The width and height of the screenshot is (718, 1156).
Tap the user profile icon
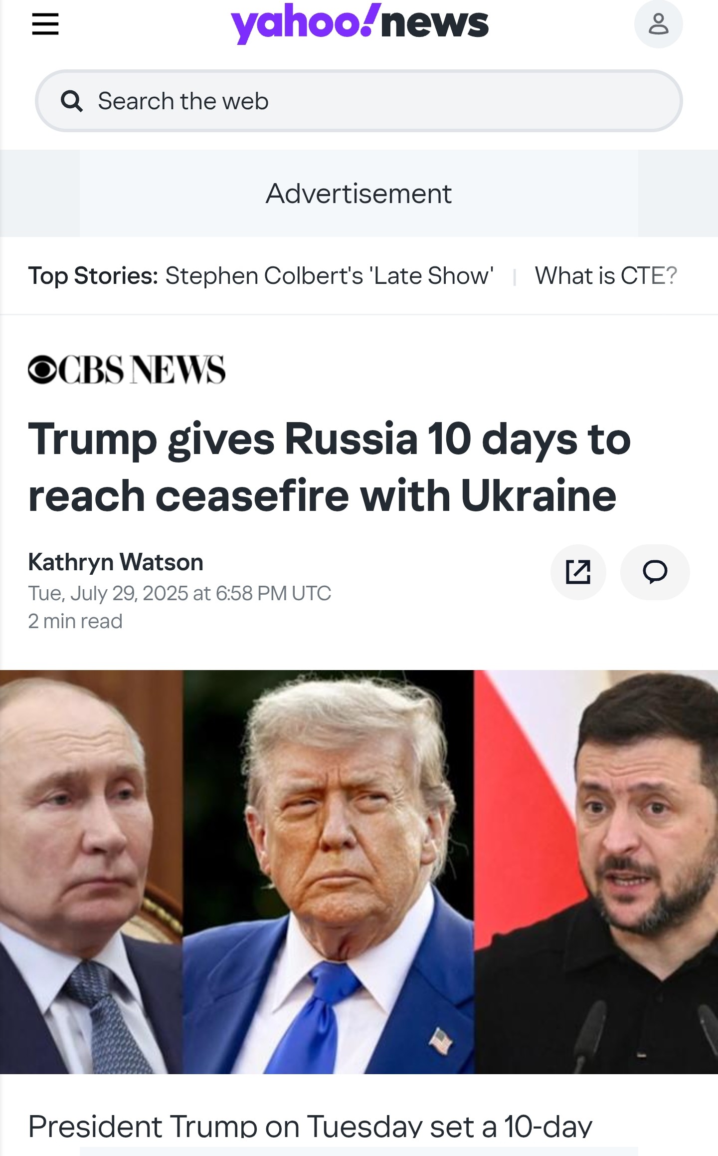tap(658, 24)
